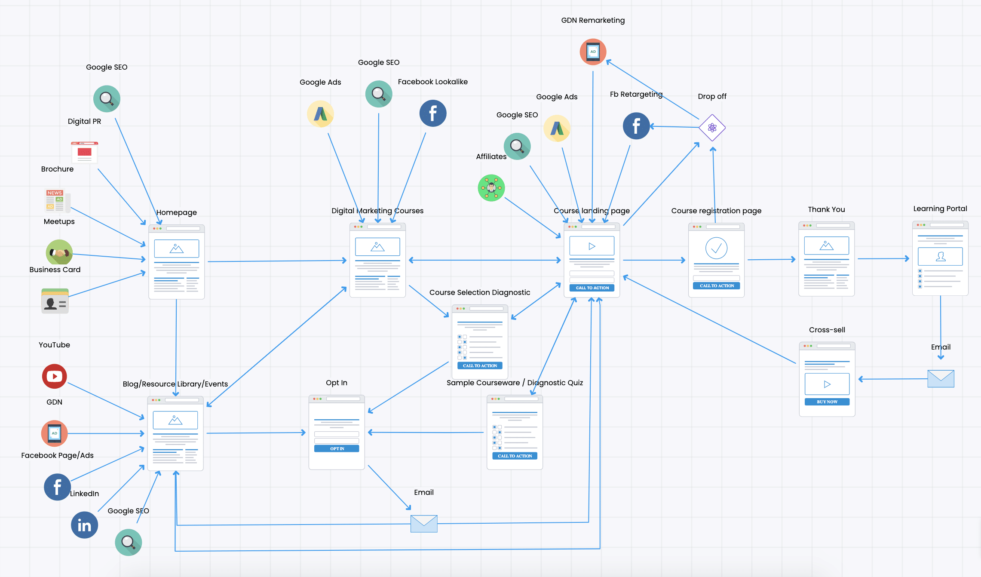
Task: Select the 'GDN Remarketing' label
Action: (x=593, y=20)
